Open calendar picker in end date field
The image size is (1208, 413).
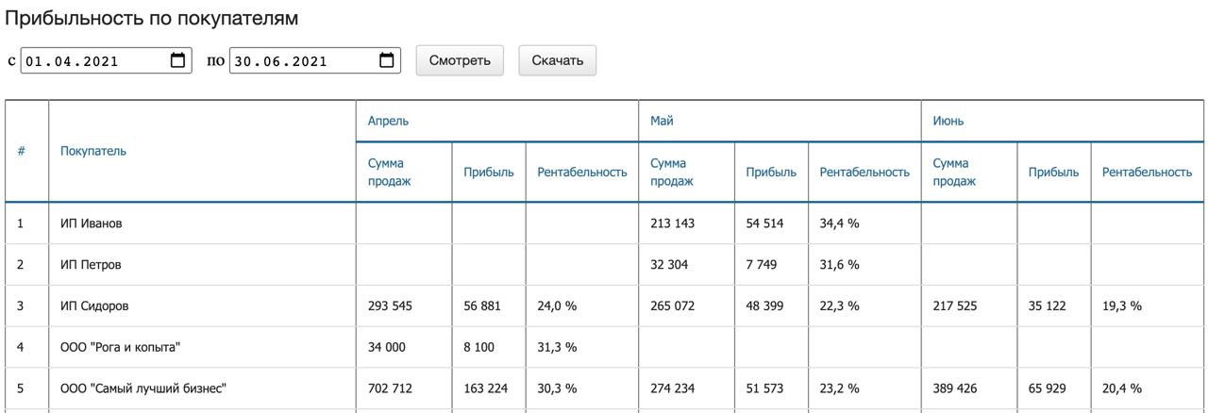click(x=386, y=60)
